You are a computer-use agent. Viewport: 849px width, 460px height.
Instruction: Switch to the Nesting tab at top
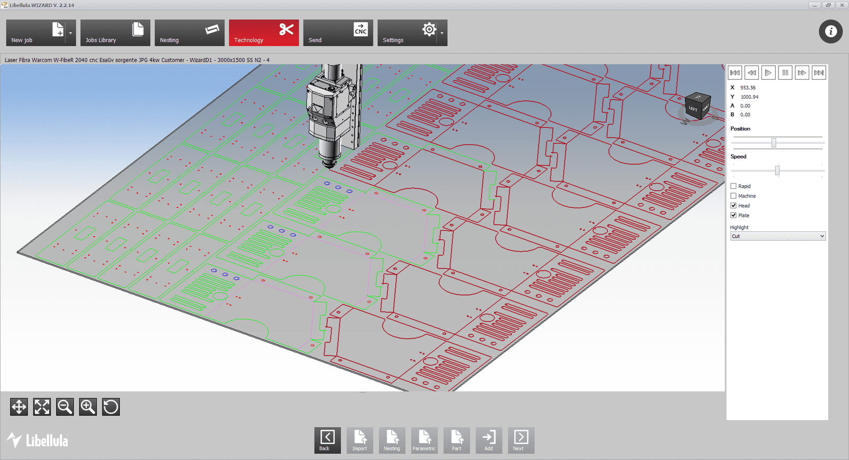(x=189, y=33)
